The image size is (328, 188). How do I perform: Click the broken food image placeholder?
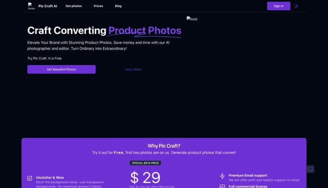(192, 19)
